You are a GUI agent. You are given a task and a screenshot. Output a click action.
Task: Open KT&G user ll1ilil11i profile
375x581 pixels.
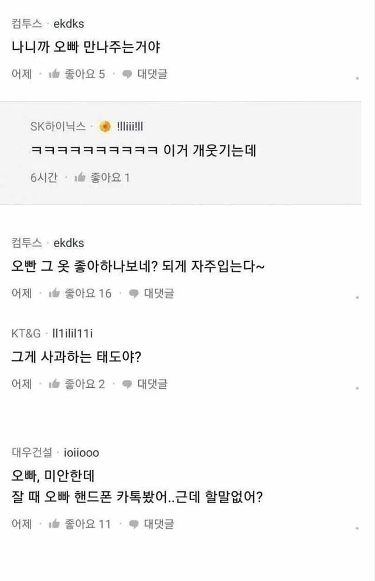pos(70,334)
